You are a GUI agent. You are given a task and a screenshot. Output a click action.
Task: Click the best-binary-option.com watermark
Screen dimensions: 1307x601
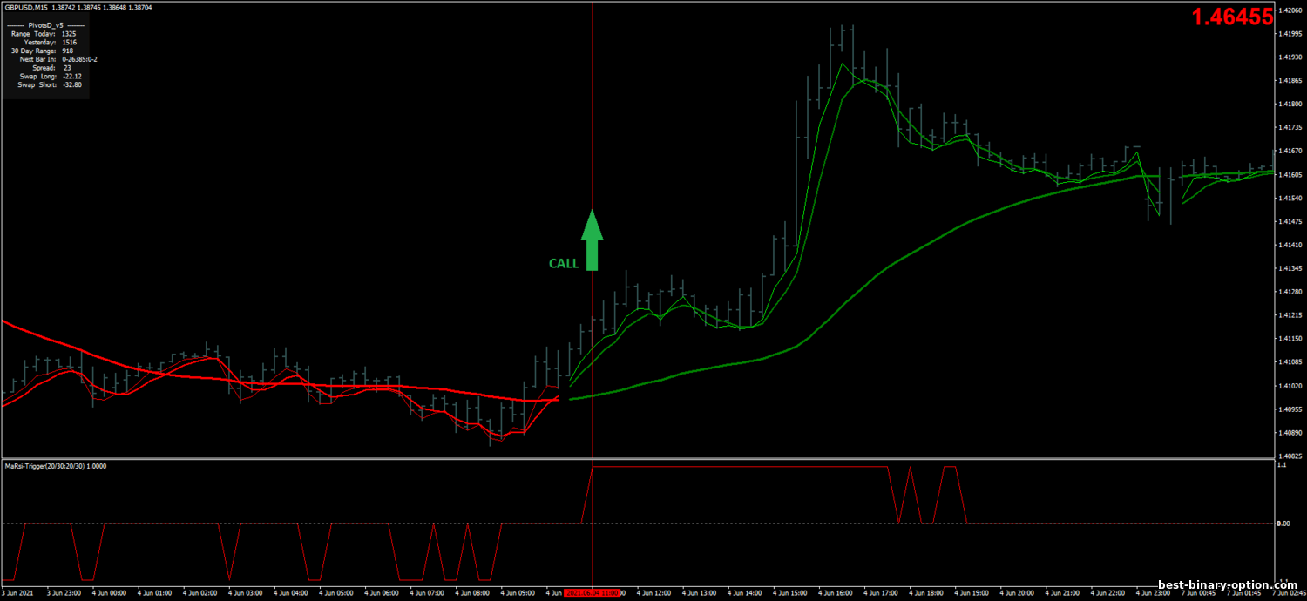1227,585
